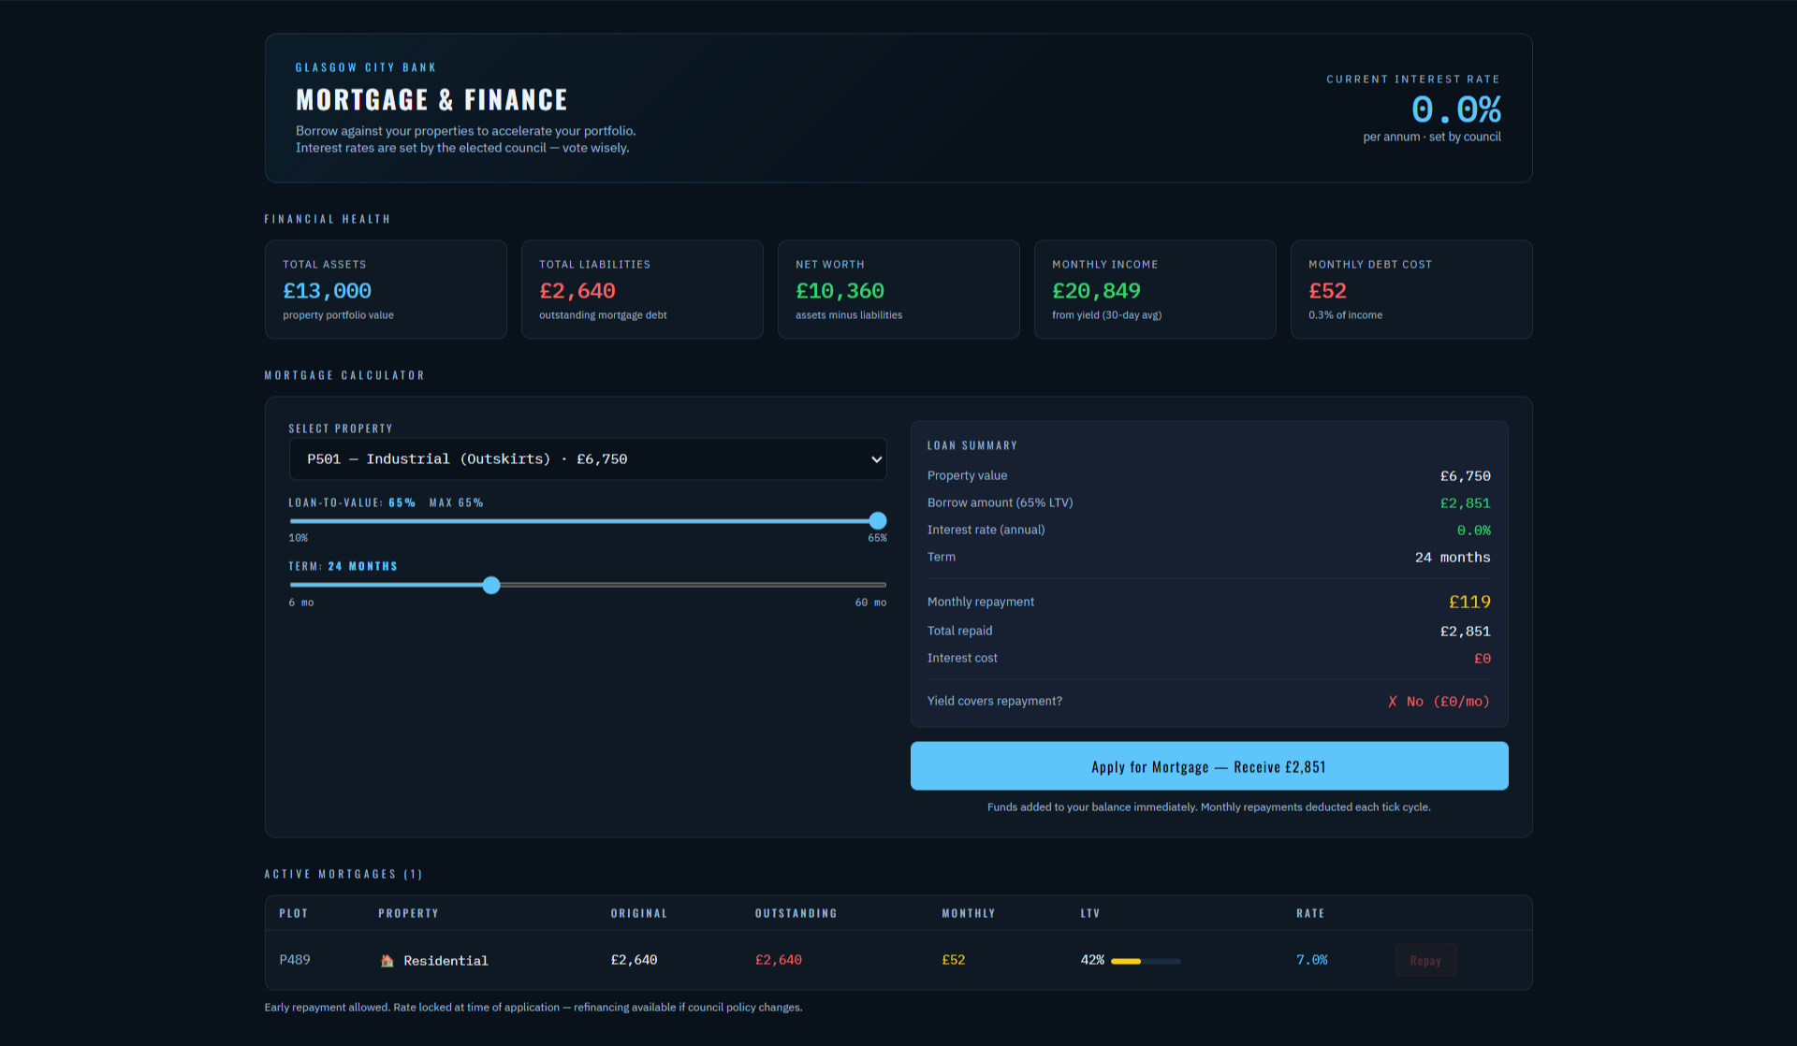Click the 10% slider minimum label

[x=298, y=538]
